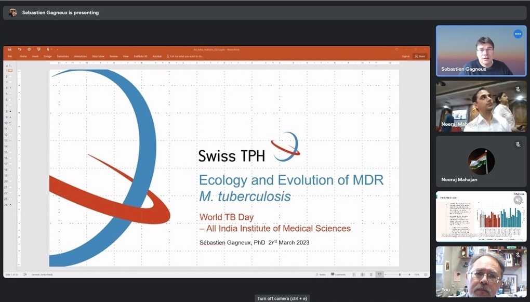Click the touch/mouse mode icon in toolbar

coord(48,49)
